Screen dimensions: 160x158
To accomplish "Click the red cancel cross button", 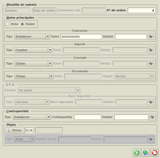I will (x=154, y=153).
